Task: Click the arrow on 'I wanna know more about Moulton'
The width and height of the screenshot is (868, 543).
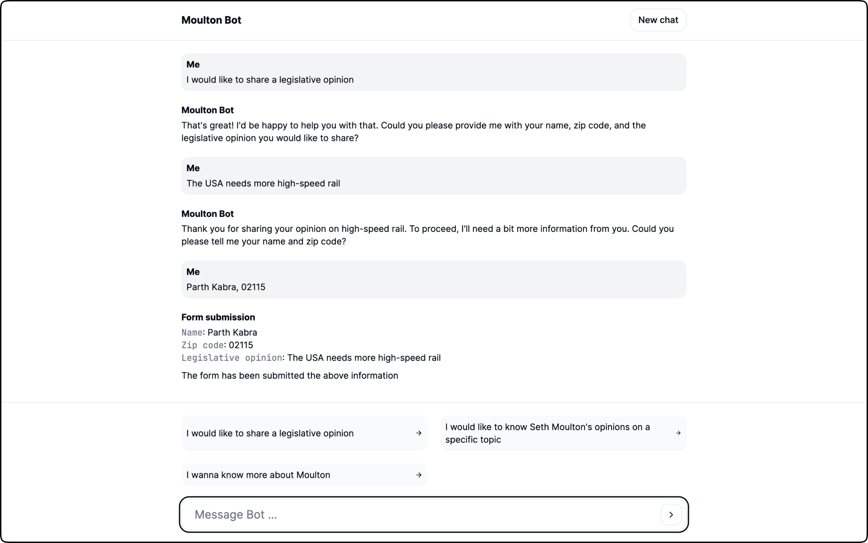Action: coord(418,475)
